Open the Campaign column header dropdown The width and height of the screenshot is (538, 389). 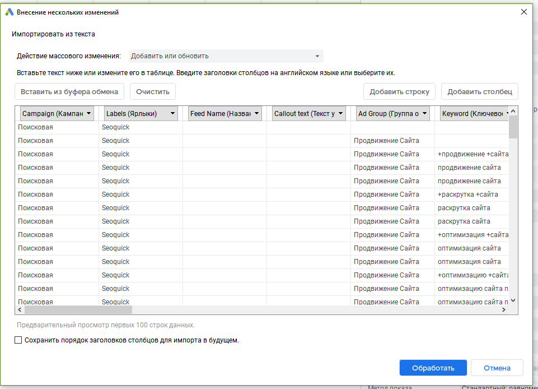click(57, 113)
